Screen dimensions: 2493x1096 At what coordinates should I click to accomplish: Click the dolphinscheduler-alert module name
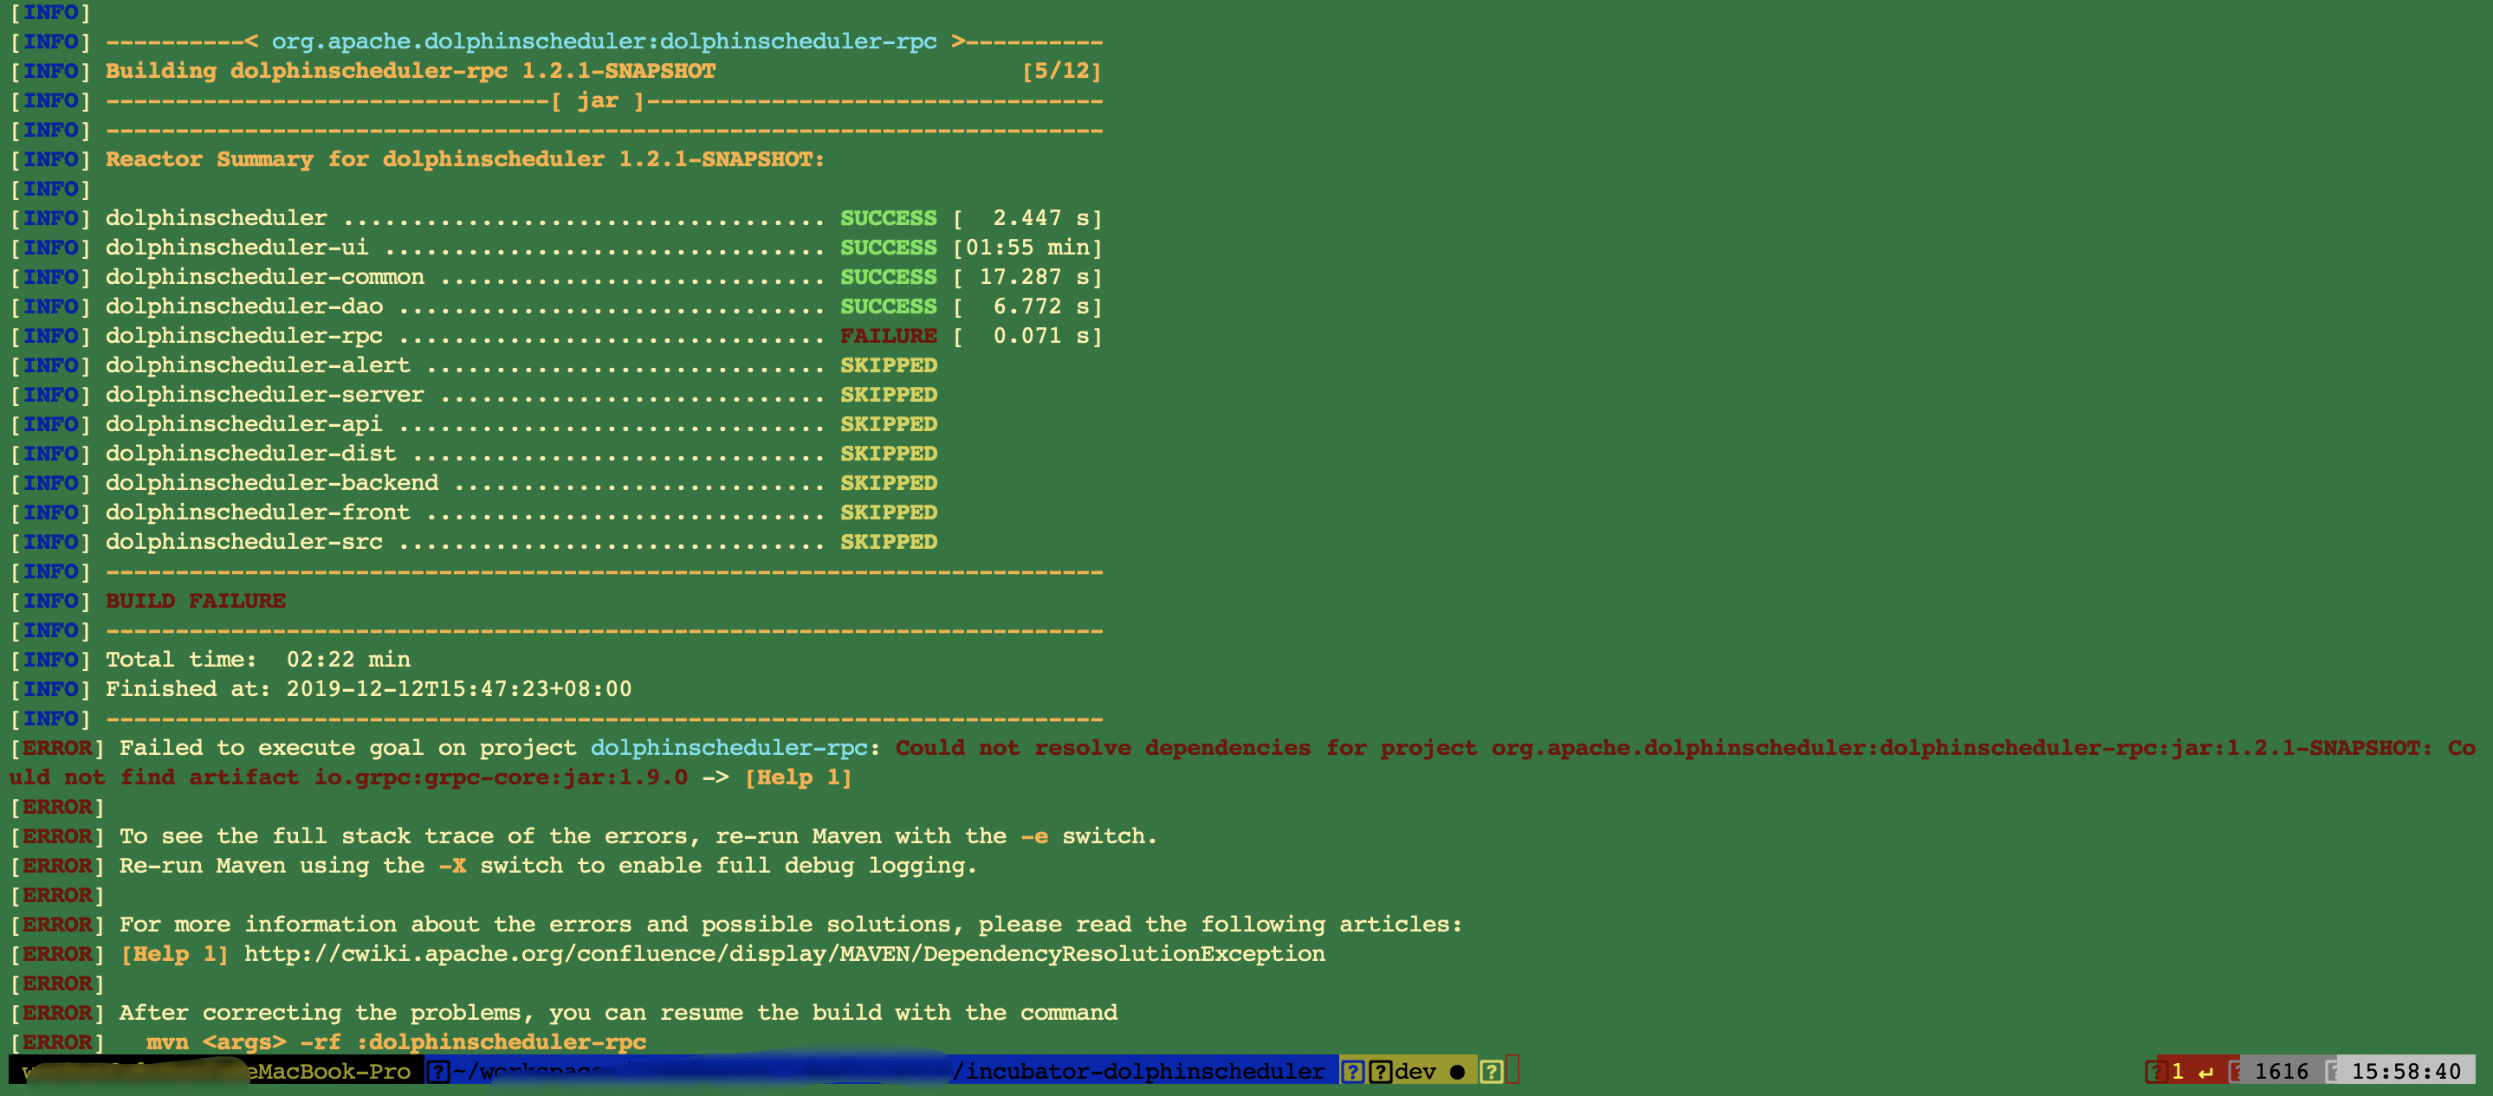click(258, 365)
